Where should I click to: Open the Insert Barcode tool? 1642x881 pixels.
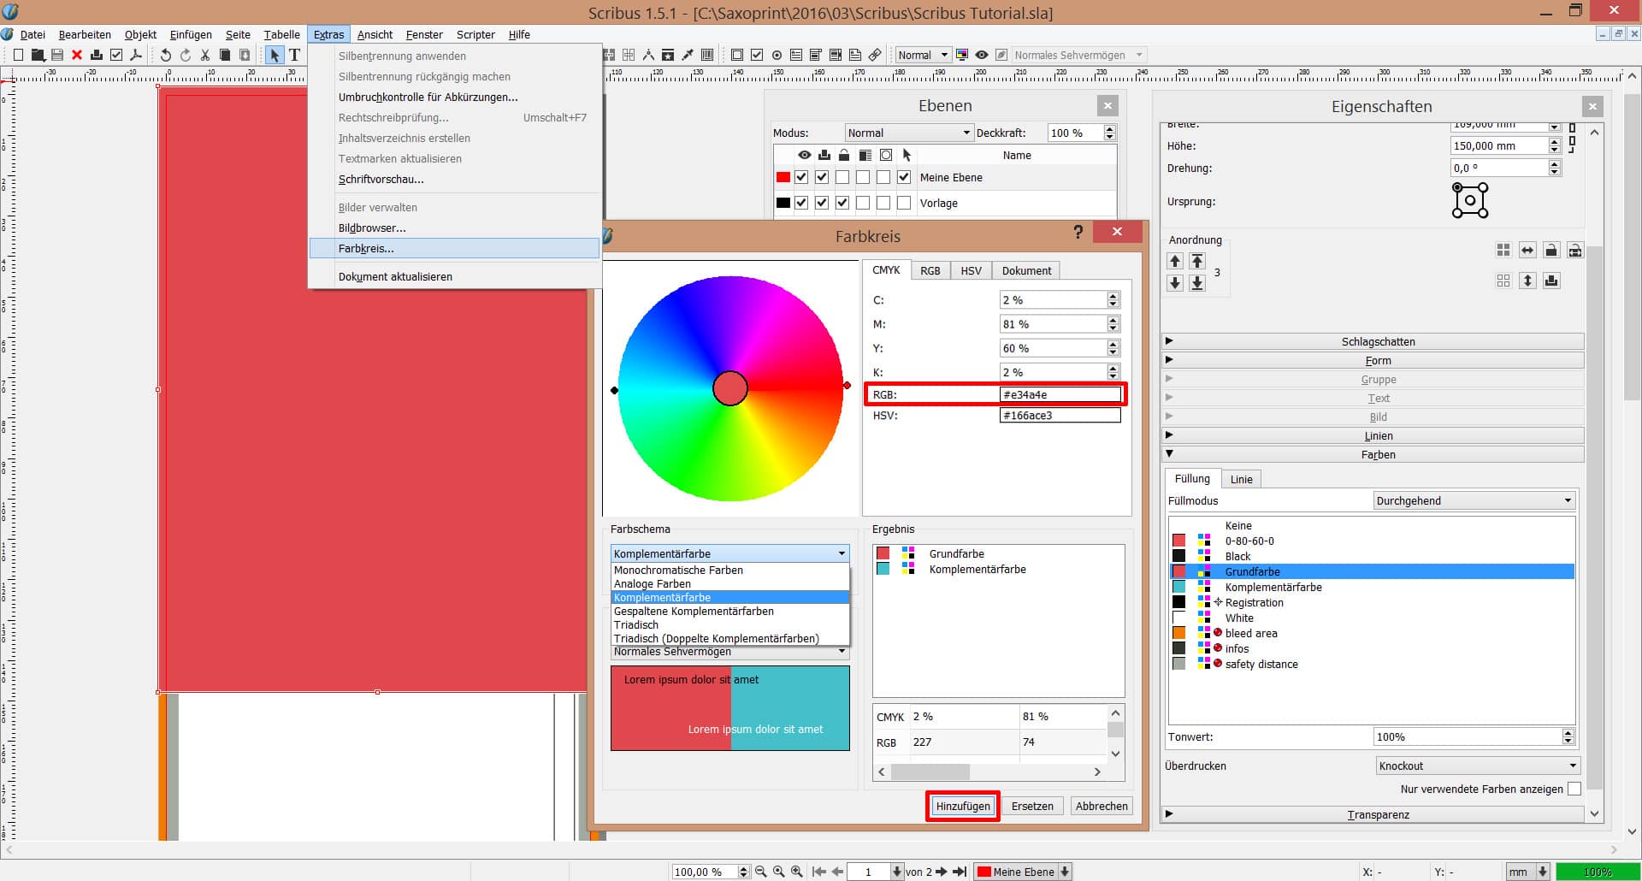click(708, 55)
